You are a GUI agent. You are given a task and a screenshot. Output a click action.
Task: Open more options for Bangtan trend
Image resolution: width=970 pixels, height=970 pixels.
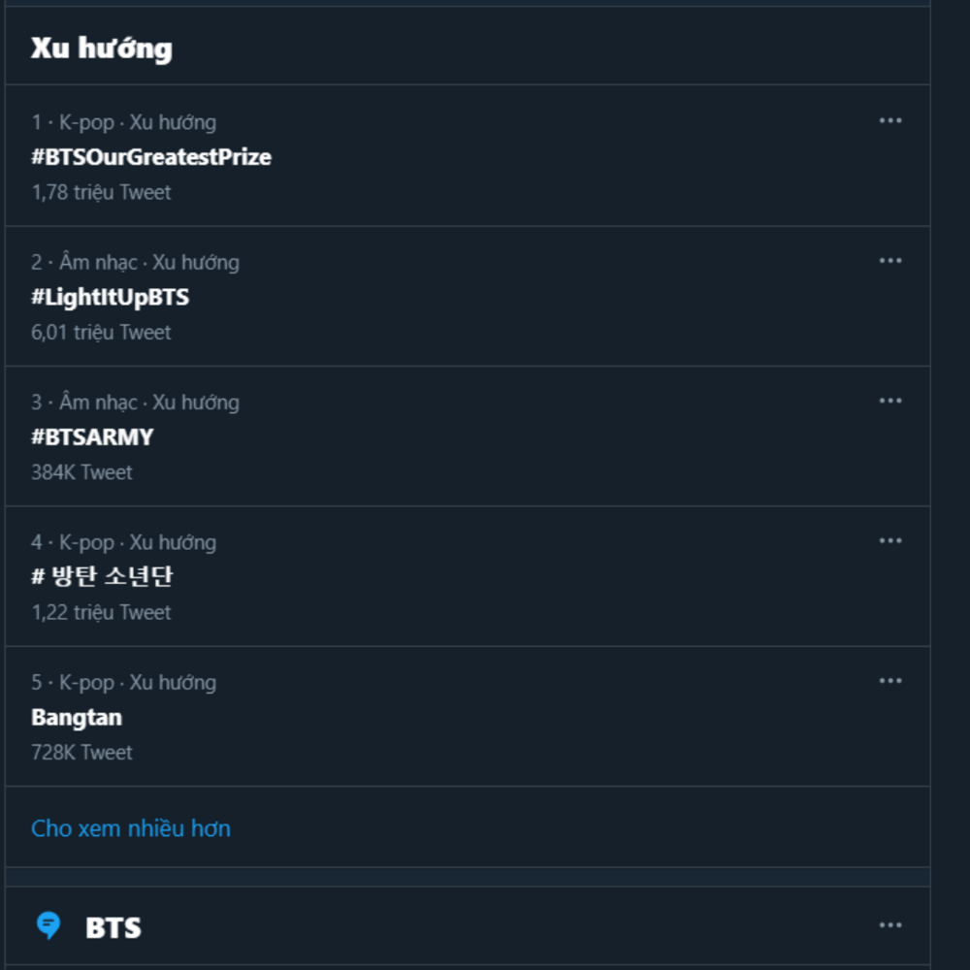click(x=889, y=681)
